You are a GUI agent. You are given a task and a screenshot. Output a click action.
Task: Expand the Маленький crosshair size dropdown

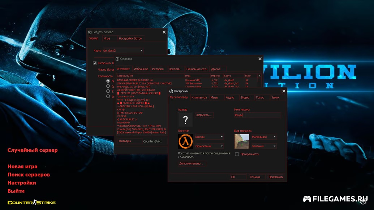pos(264,137)
